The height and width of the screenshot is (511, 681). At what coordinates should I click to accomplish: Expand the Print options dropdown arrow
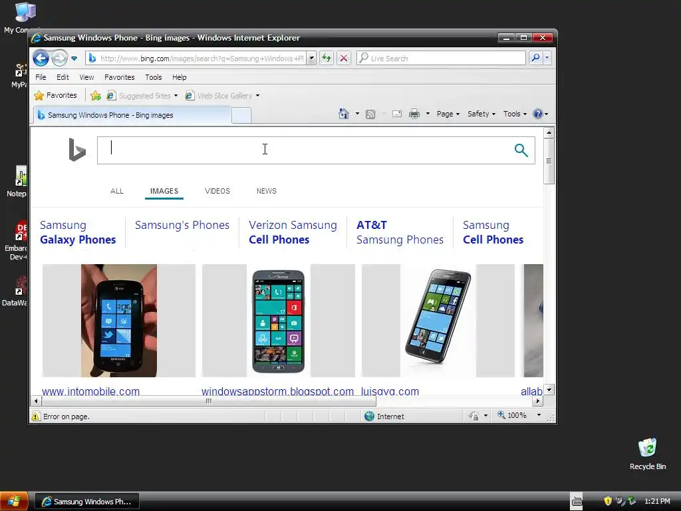coord(428,114)
